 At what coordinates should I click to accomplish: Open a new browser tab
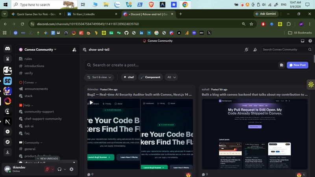(180, 14)
